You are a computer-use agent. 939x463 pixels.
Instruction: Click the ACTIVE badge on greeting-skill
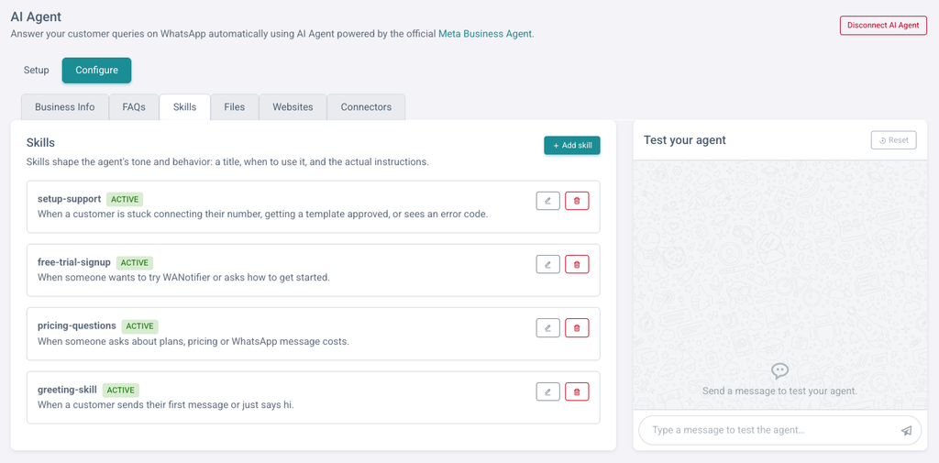pos(121,390)
